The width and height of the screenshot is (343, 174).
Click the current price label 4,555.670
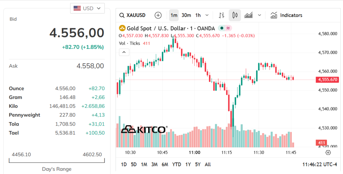(327, 80)
